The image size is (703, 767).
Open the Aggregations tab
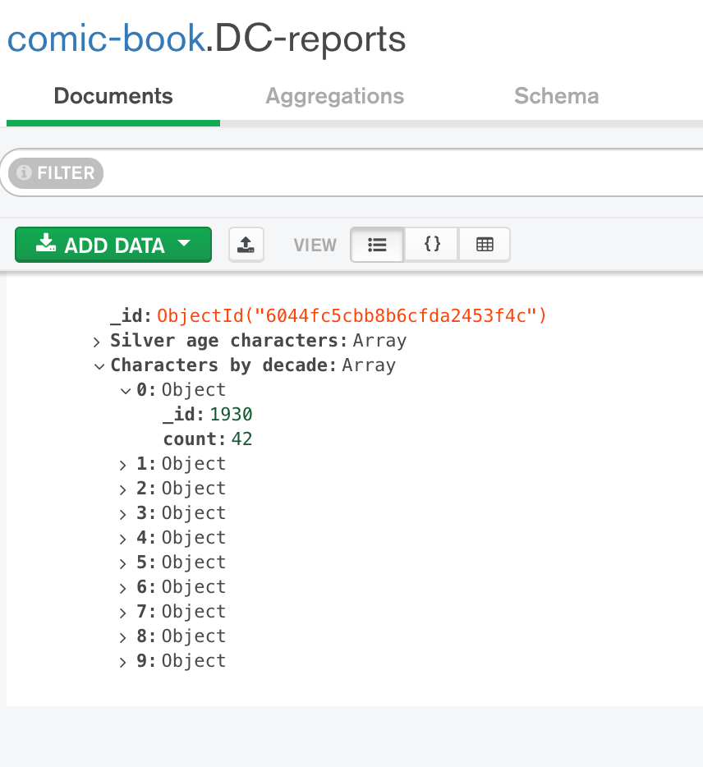(334, 96)
